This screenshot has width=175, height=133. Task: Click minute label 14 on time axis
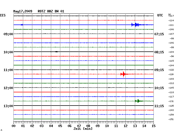click(144, 126)
